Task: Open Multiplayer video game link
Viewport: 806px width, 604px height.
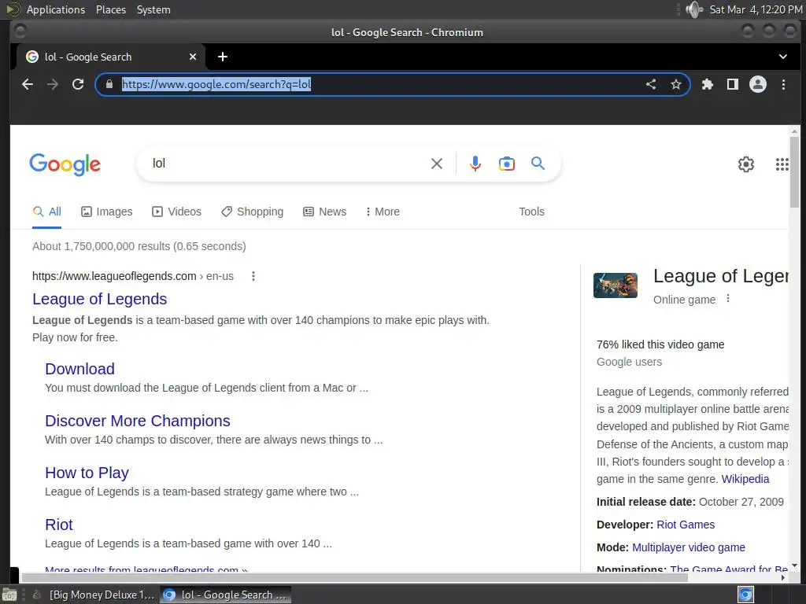Action: (x=689, y=547)
